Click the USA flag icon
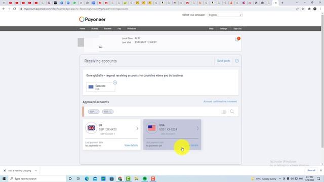This screenshot has width=324, height=182. [x=152, y=128]
